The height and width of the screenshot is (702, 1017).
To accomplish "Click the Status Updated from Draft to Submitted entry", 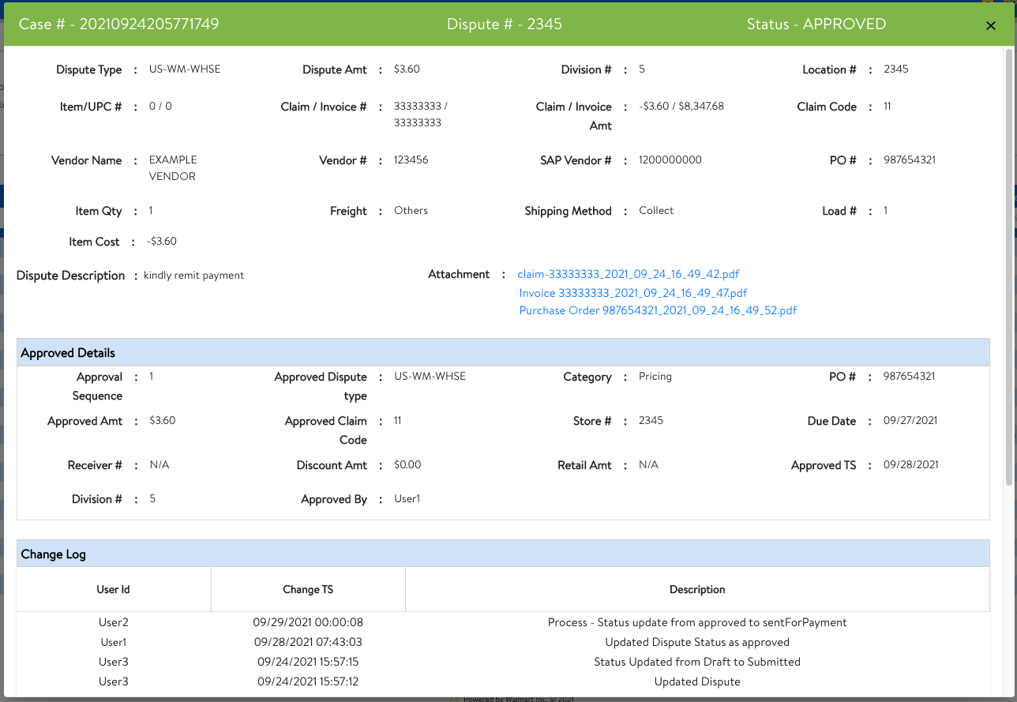I will click(697, 662).
